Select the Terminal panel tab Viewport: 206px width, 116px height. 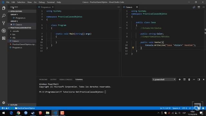[x=79, y=80]
